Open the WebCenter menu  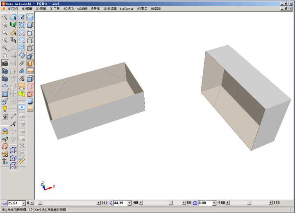126,9
